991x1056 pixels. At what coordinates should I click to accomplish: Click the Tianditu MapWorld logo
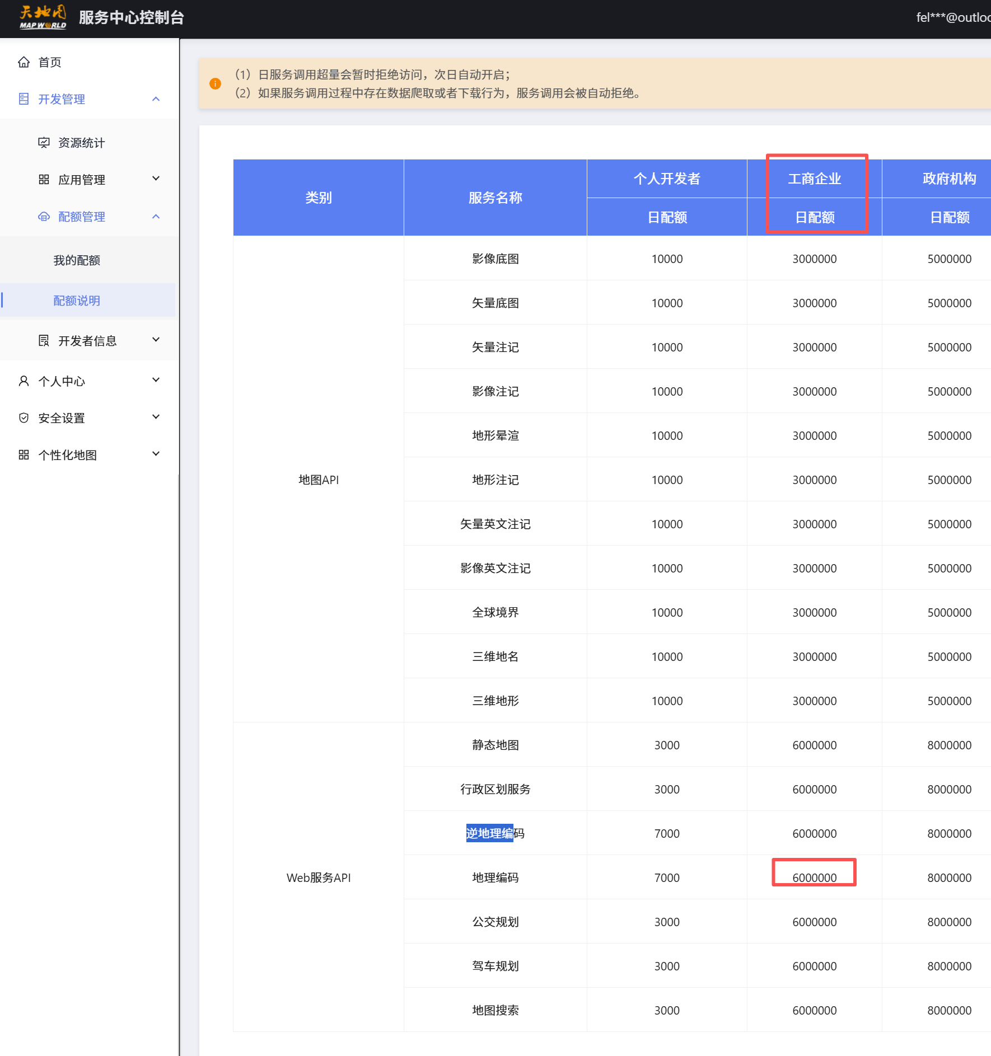click(x=43, y=17)
